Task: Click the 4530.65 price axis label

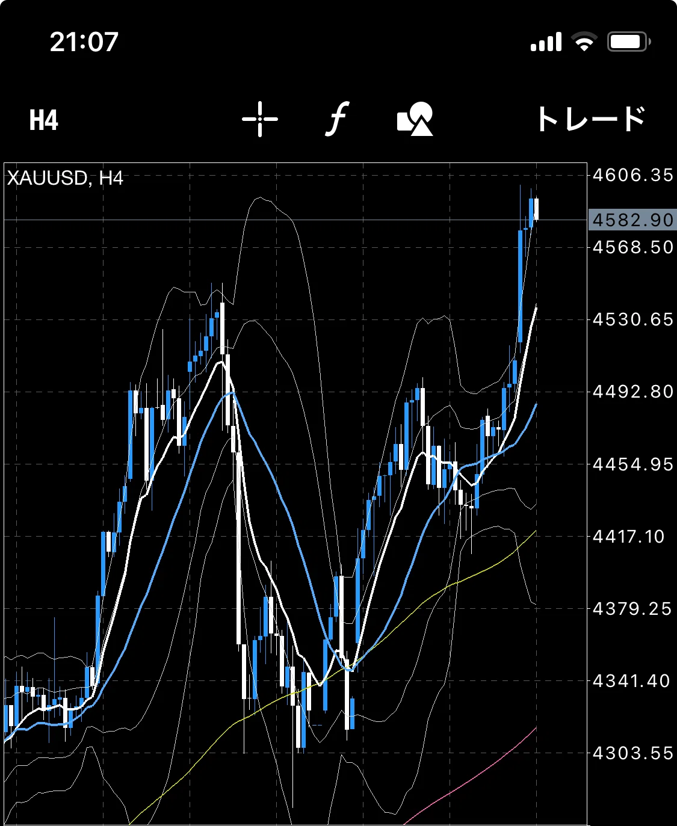Action: (632, 319)
